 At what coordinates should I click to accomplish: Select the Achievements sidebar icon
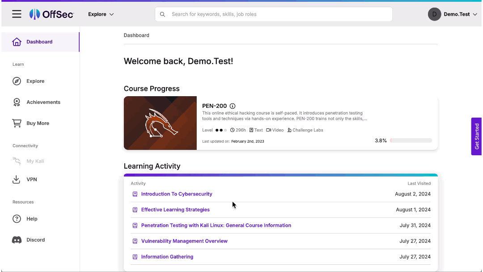pos(17,102)
